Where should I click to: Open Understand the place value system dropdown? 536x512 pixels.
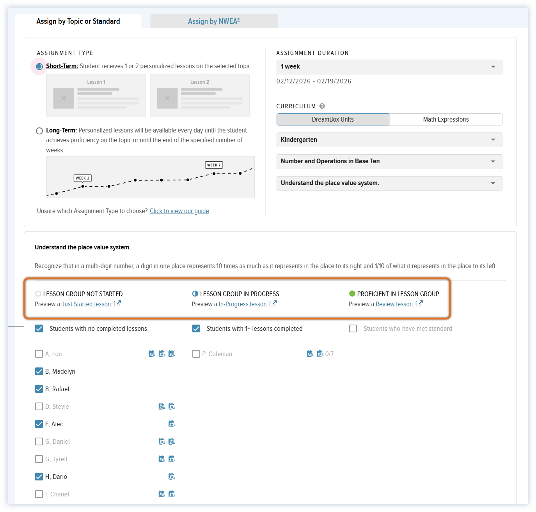click(389, 183)
